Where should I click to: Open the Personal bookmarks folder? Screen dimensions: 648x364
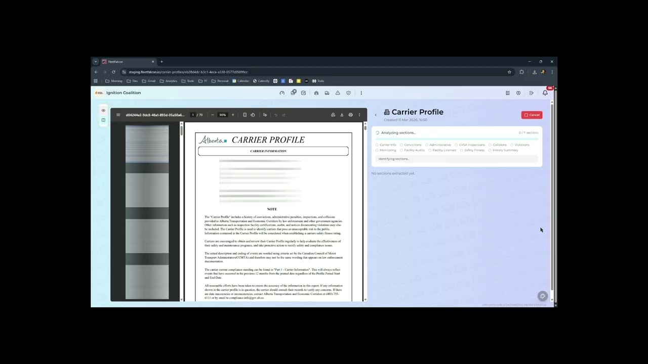point(220,81)
